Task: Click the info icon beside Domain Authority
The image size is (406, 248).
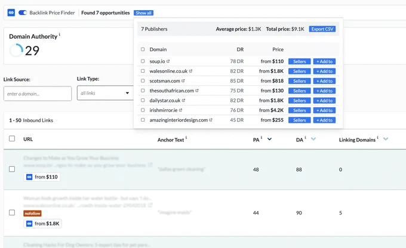Action: [60, 34]
